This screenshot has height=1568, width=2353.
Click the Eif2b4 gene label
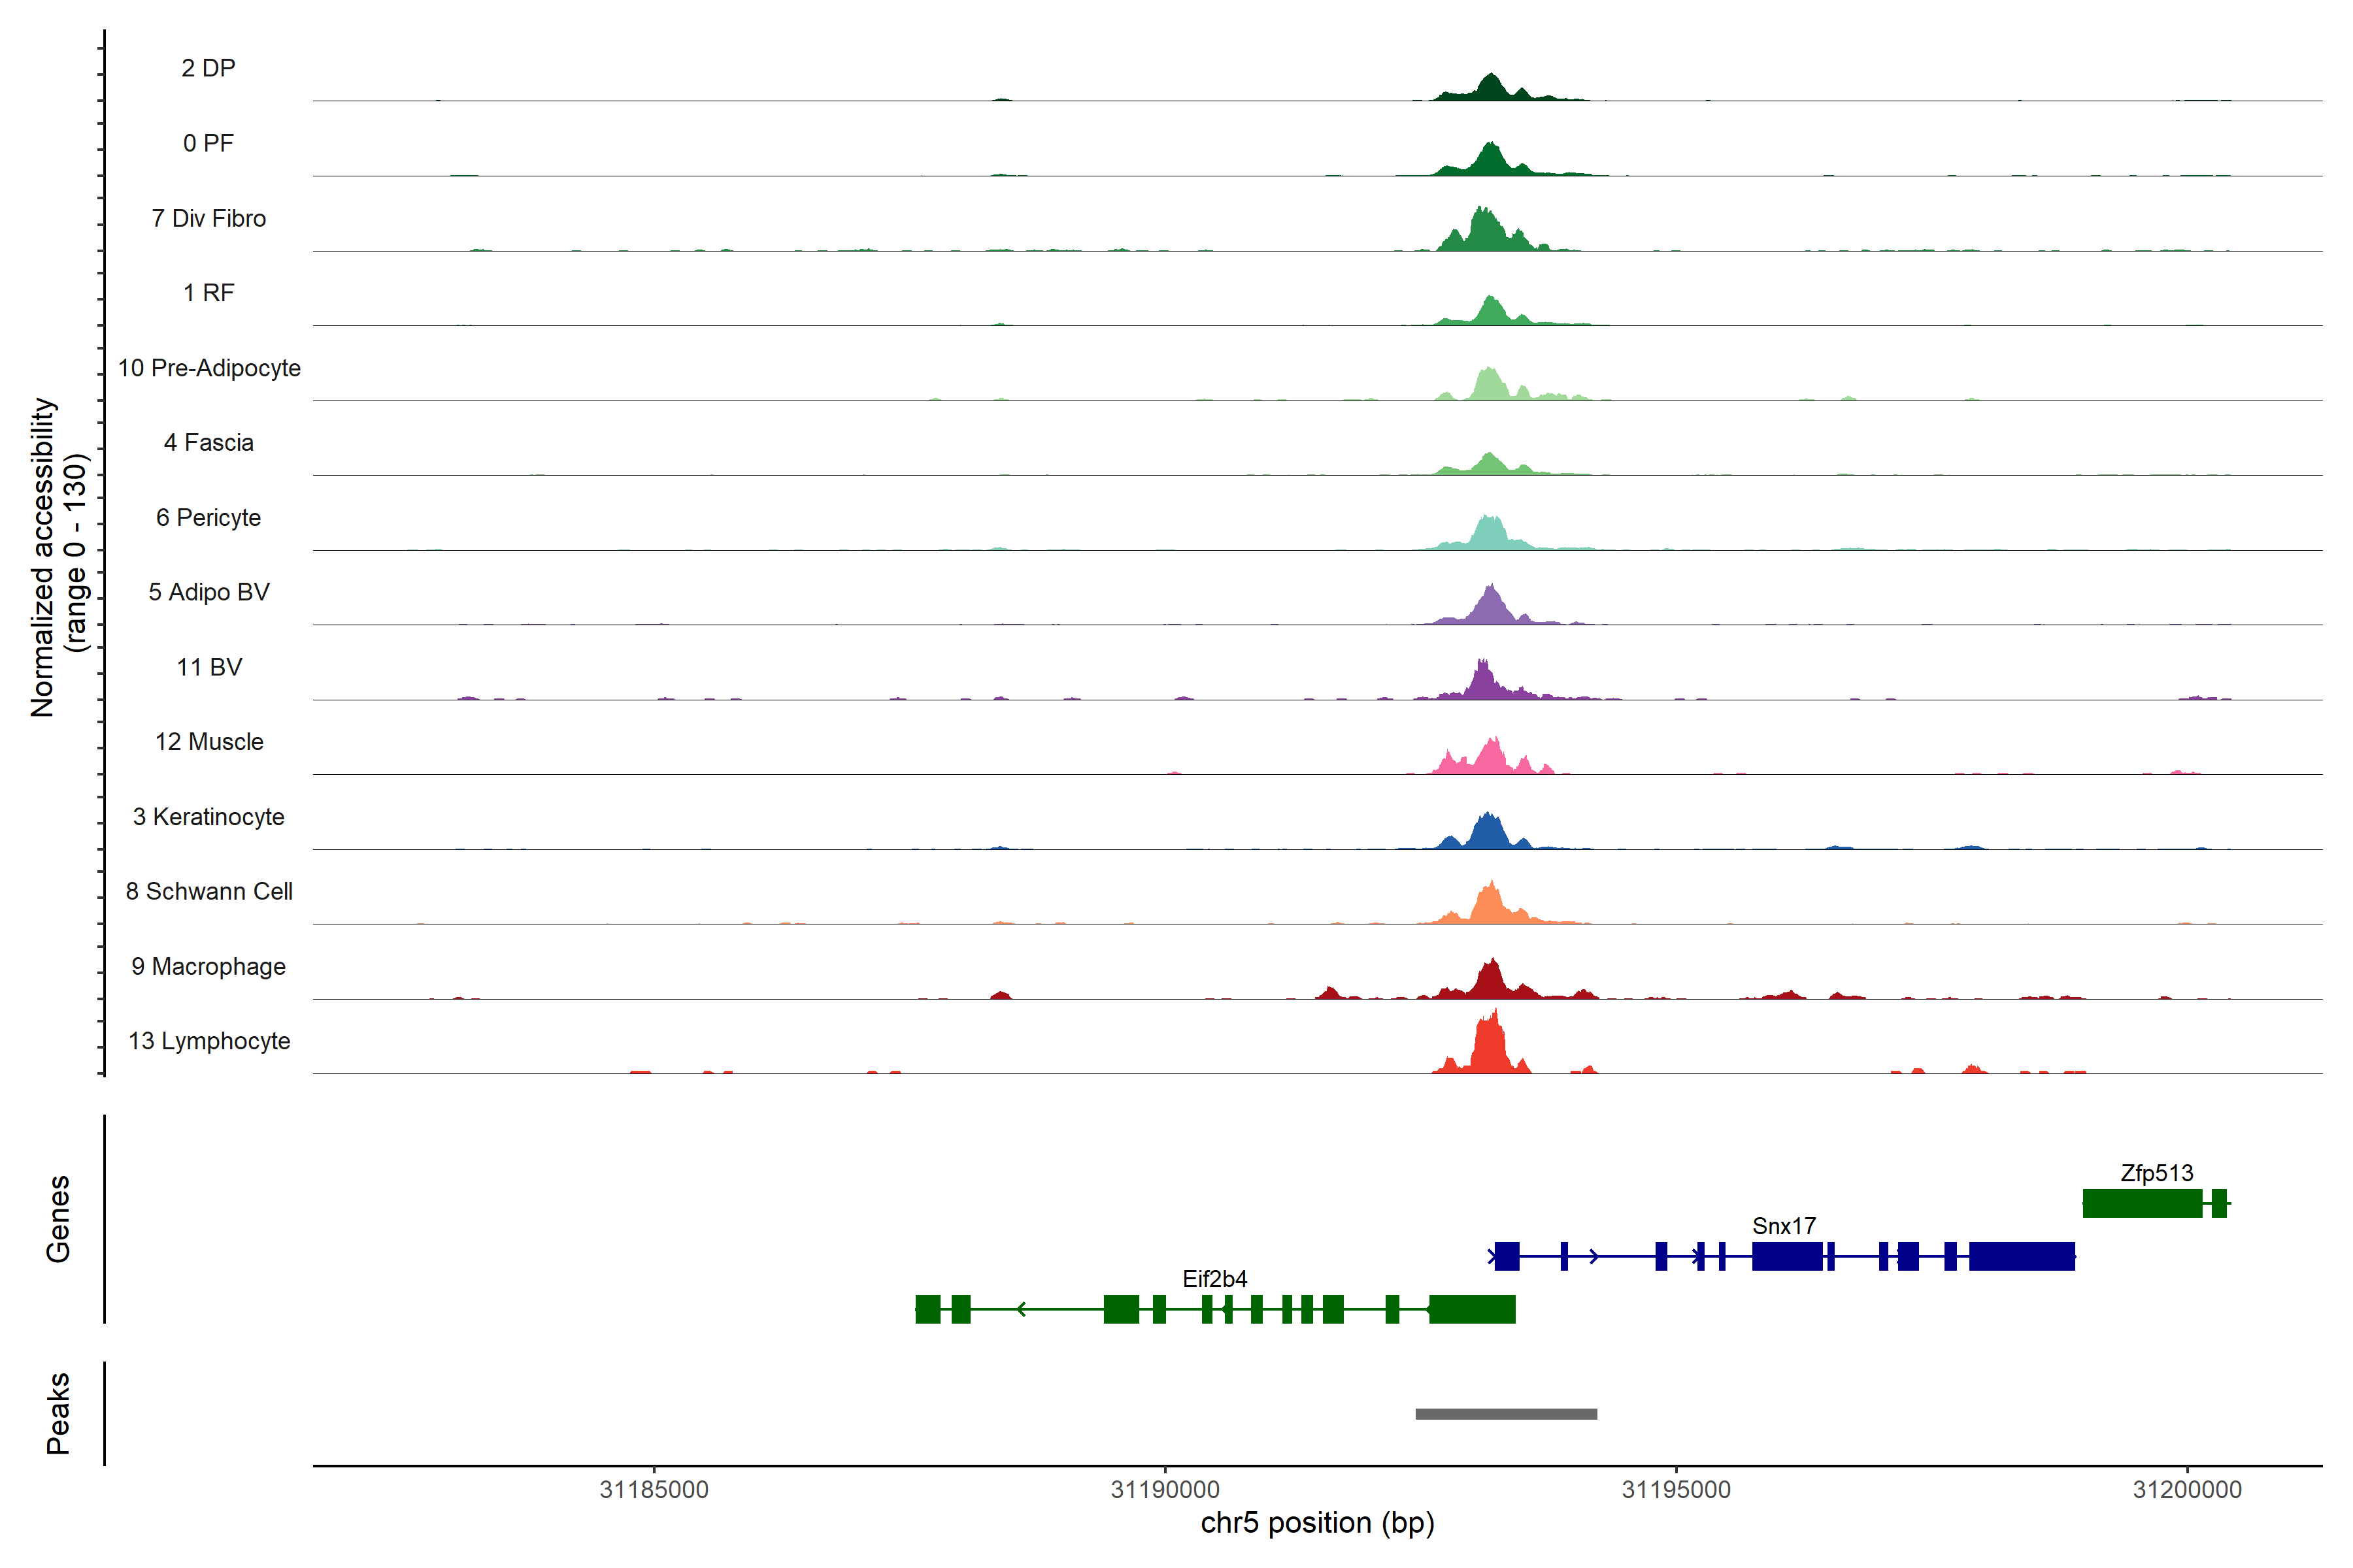coord(1214,1279)
